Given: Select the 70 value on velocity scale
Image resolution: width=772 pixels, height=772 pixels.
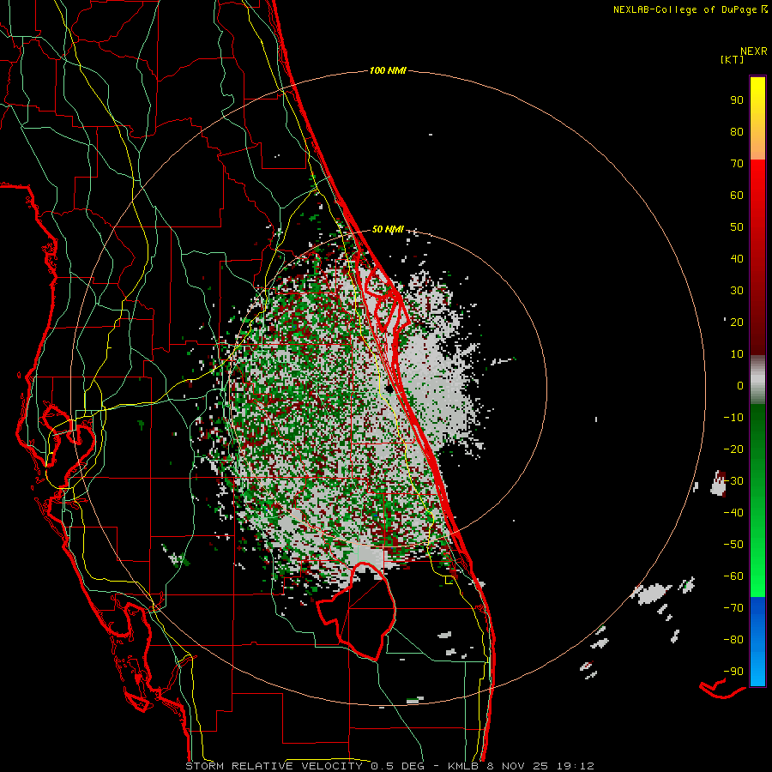Looking at the screenshot, I should 737,164.
